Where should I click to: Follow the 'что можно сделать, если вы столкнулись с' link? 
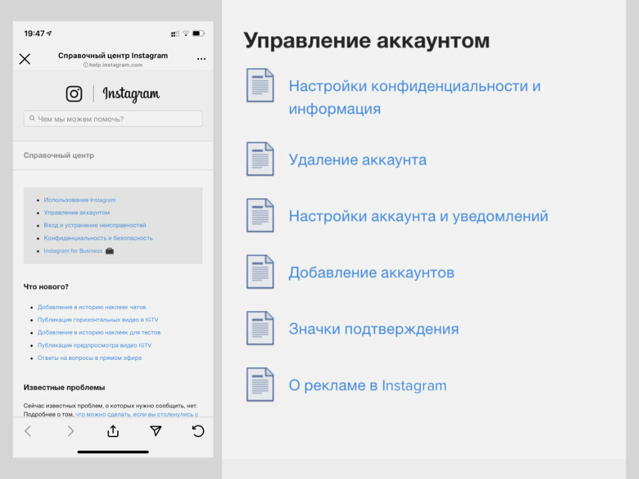[137, 414]
